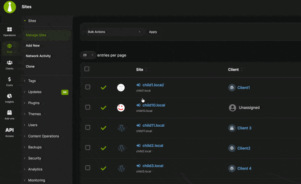The width and height of the screenshot is (301, 184).
Task: Click the login arrow icon for child3.local
Action: tap(138, 166)
